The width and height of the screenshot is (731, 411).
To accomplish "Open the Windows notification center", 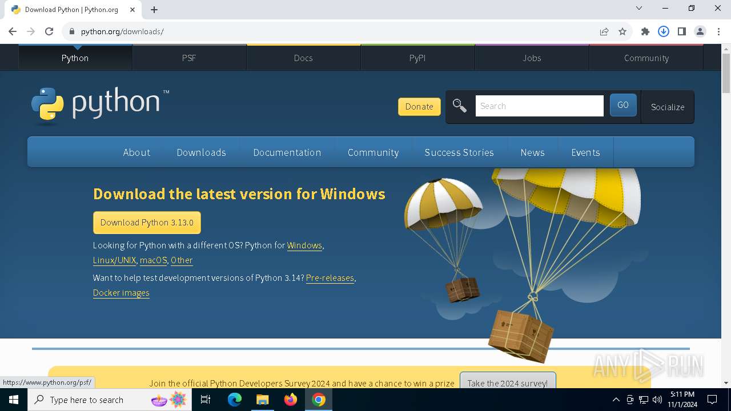I will click(x=712, y=400).
